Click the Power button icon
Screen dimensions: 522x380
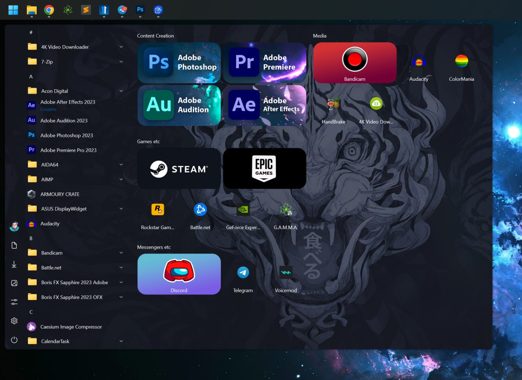[14, 340]
